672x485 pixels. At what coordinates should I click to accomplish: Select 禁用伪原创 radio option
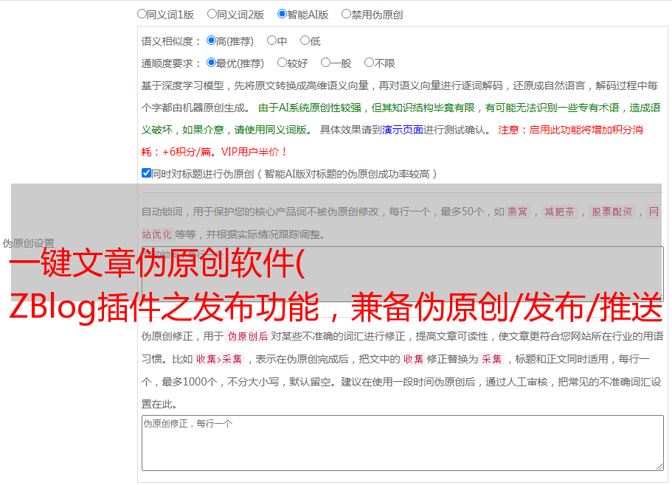tap(346, 14)
